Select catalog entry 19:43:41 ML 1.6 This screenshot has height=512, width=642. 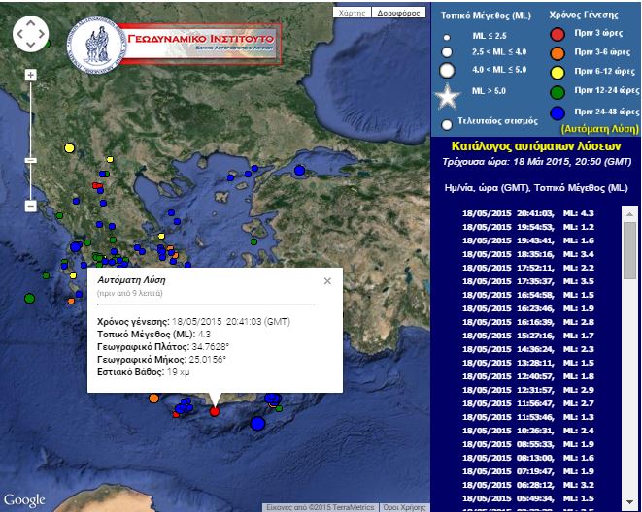(x=528, y=240)
